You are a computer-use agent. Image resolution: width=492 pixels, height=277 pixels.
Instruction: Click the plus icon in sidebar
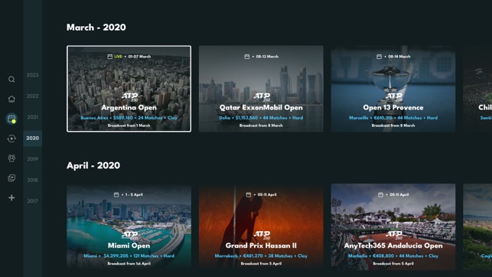point(11,197)
